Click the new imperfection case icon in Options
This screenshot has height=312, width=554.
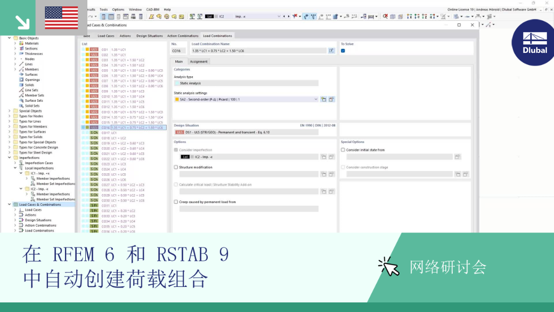pyautogui.click(x=324, y=157)
